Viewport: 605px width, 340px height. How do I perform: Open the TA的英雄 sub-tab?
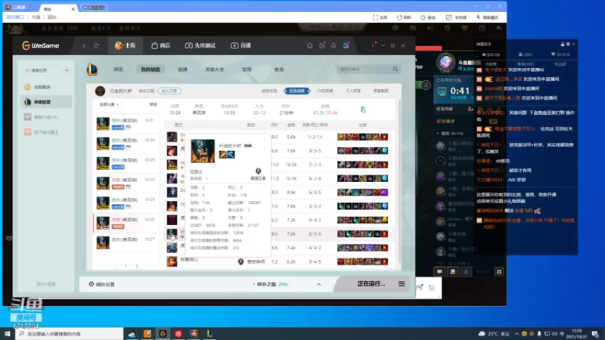pyautogui.click(x=325, y=91)
